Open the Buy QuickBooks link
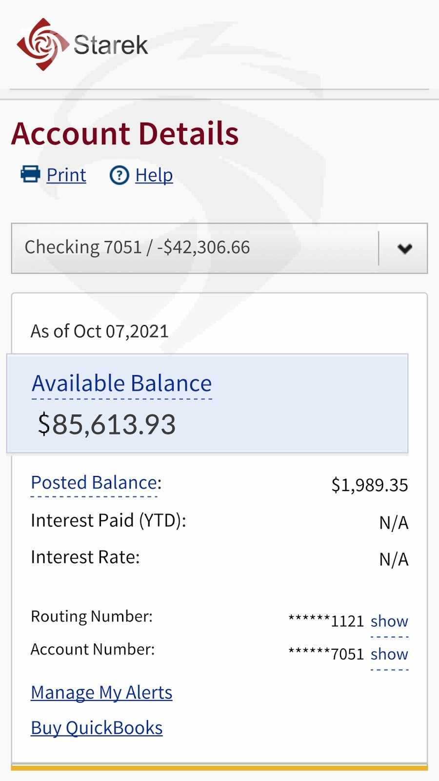 pos(97,728)
